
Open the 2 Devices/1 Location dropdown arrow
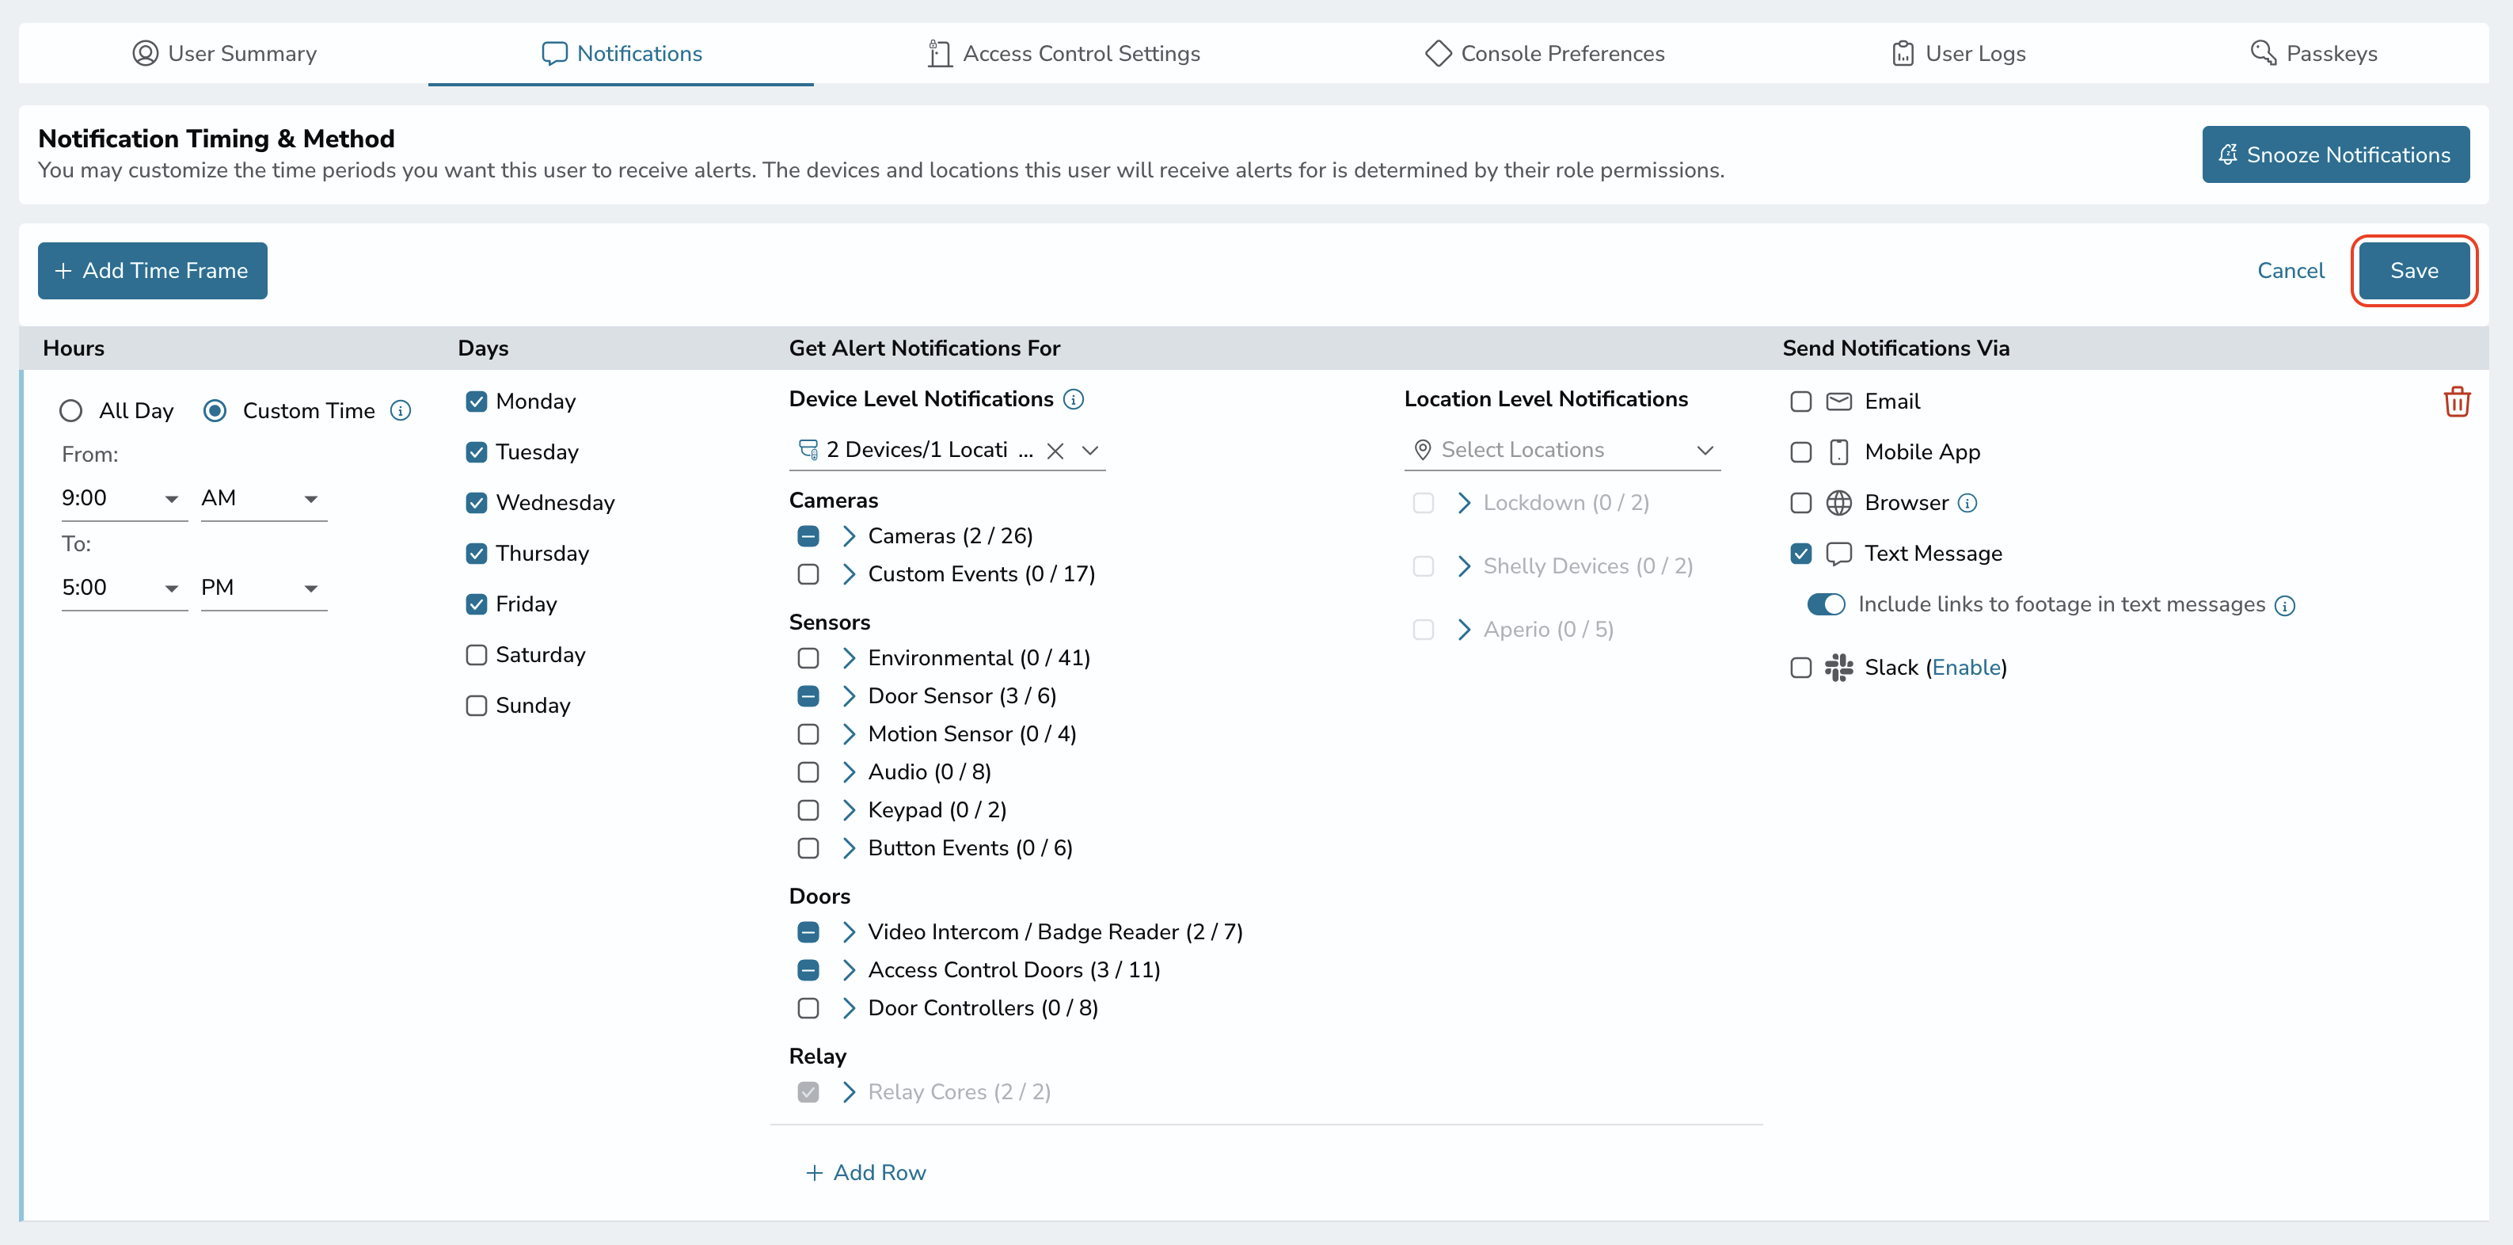(1089, 451)
